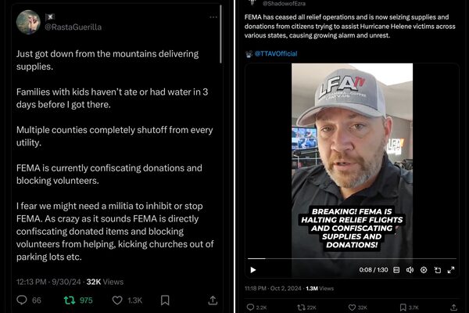469x313 pixels.
Task: Open the @TTAVOfficial profile link
Action: click(x=275, y=53)
